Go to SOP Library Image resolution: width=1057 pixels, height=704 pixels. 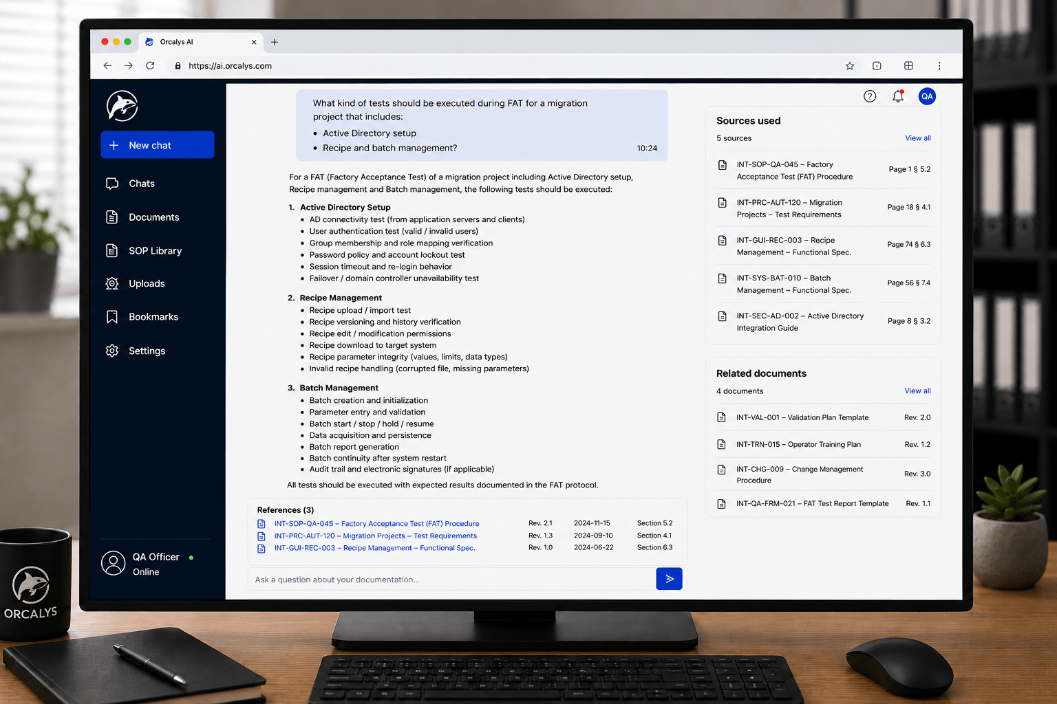(144, 251)
